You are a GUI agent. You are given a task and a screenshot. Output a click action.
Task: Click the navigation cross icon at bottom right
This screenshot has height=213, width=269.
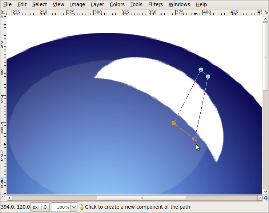266,198
